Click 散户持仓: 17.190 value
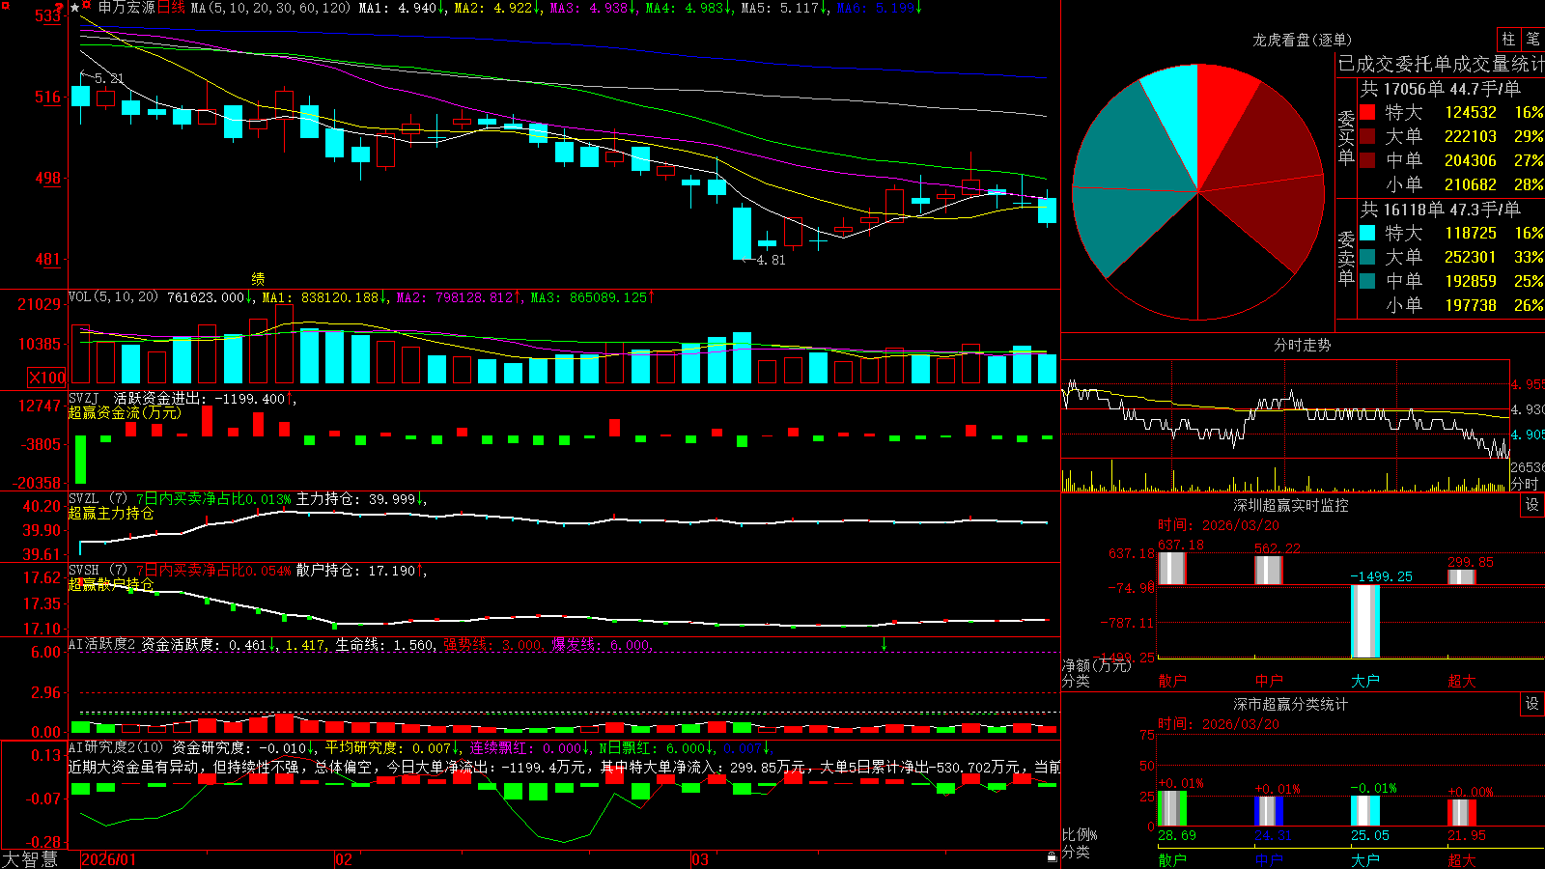The width and height of the screenshot is (1545, 869). pyautogui.click(x=355, y=571)
